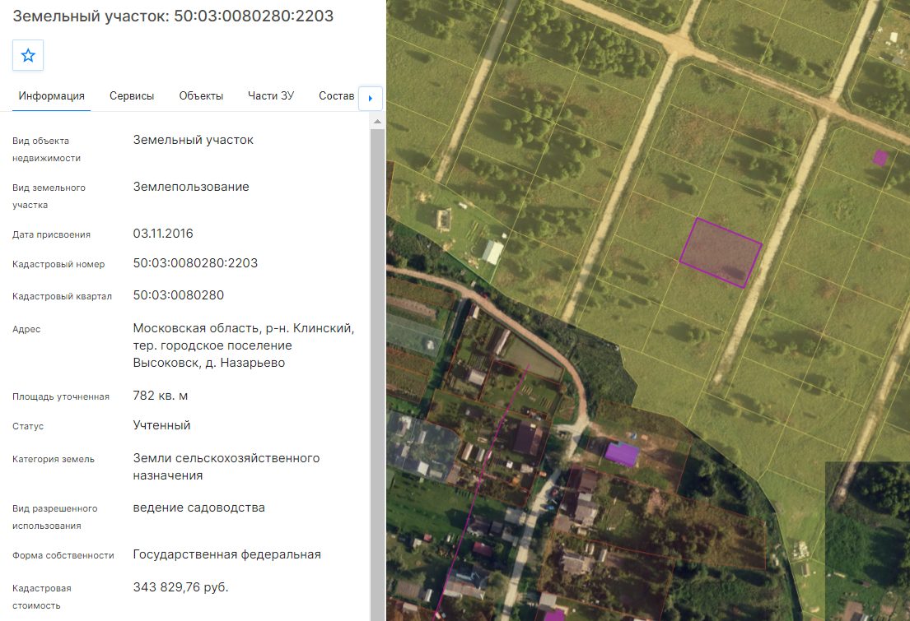Select the cadastral number value 50:03:0080280:2203
910x621 pixels.
tap(195, 263)
